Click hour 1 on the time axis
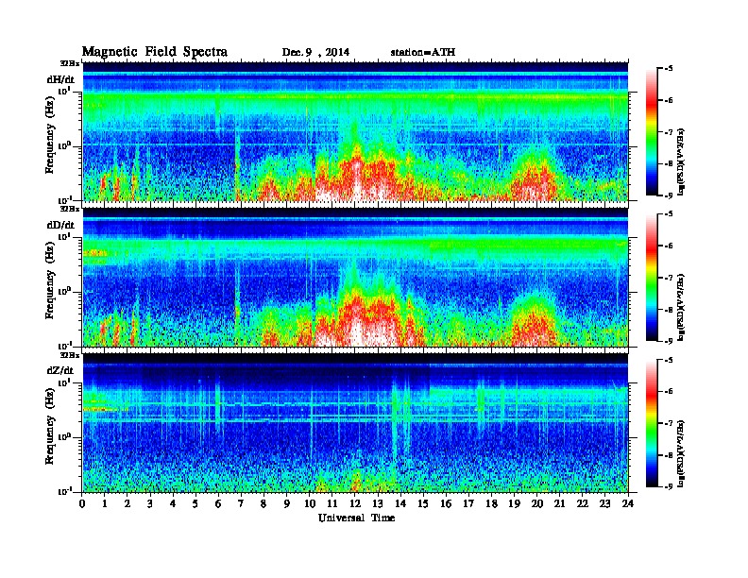 tap(105, 503)
